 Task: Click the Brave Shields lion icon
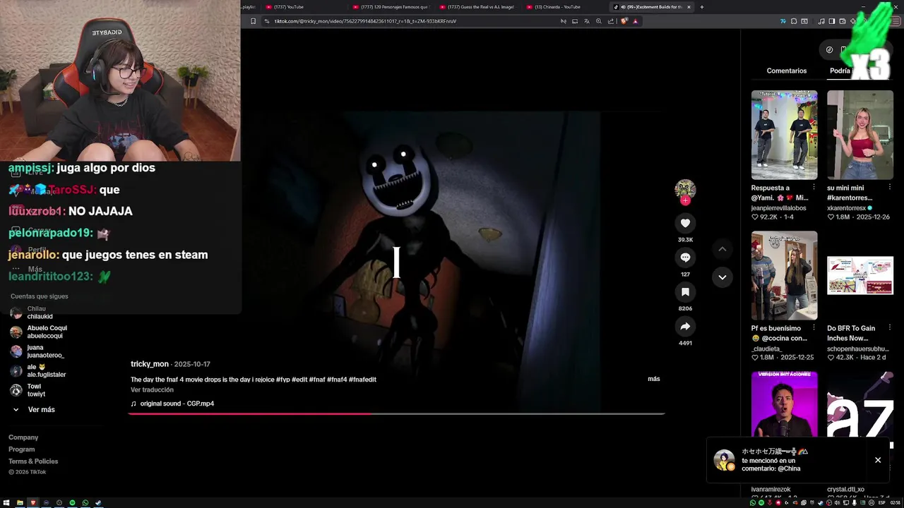pos(624,21)
